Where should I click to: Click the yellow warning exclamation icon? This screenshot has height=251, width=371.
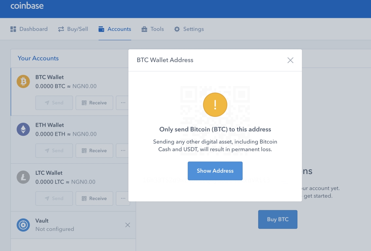215,105
